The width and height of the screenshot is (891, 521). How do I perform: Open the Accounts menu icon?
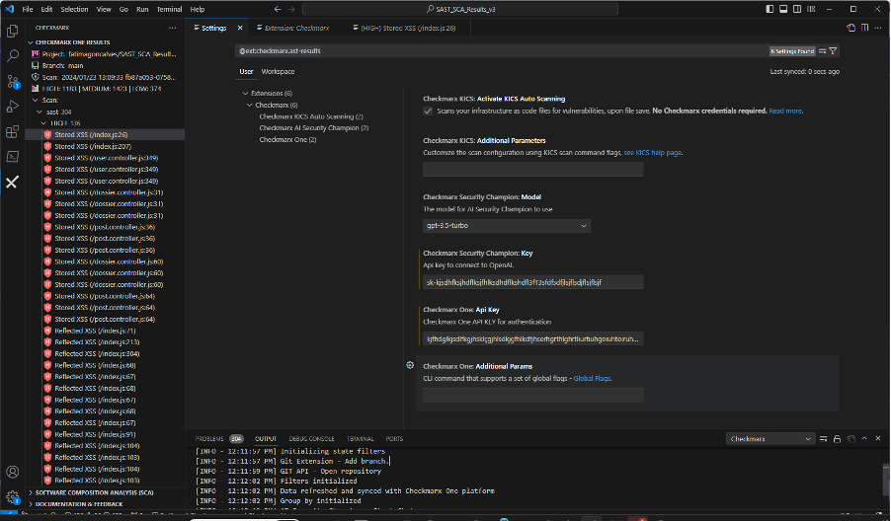(x=12, y=472)
